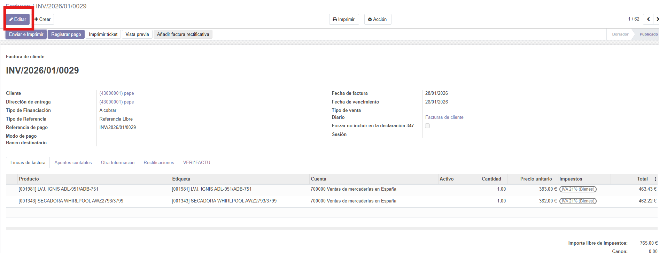Click the Crear plus button
Screen dimensions: 659x253
43,20
